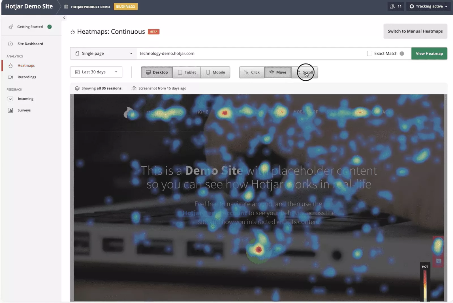Click the users count icon in header
The width and height of the screenshot is (453, 303).
click(392, 6)
